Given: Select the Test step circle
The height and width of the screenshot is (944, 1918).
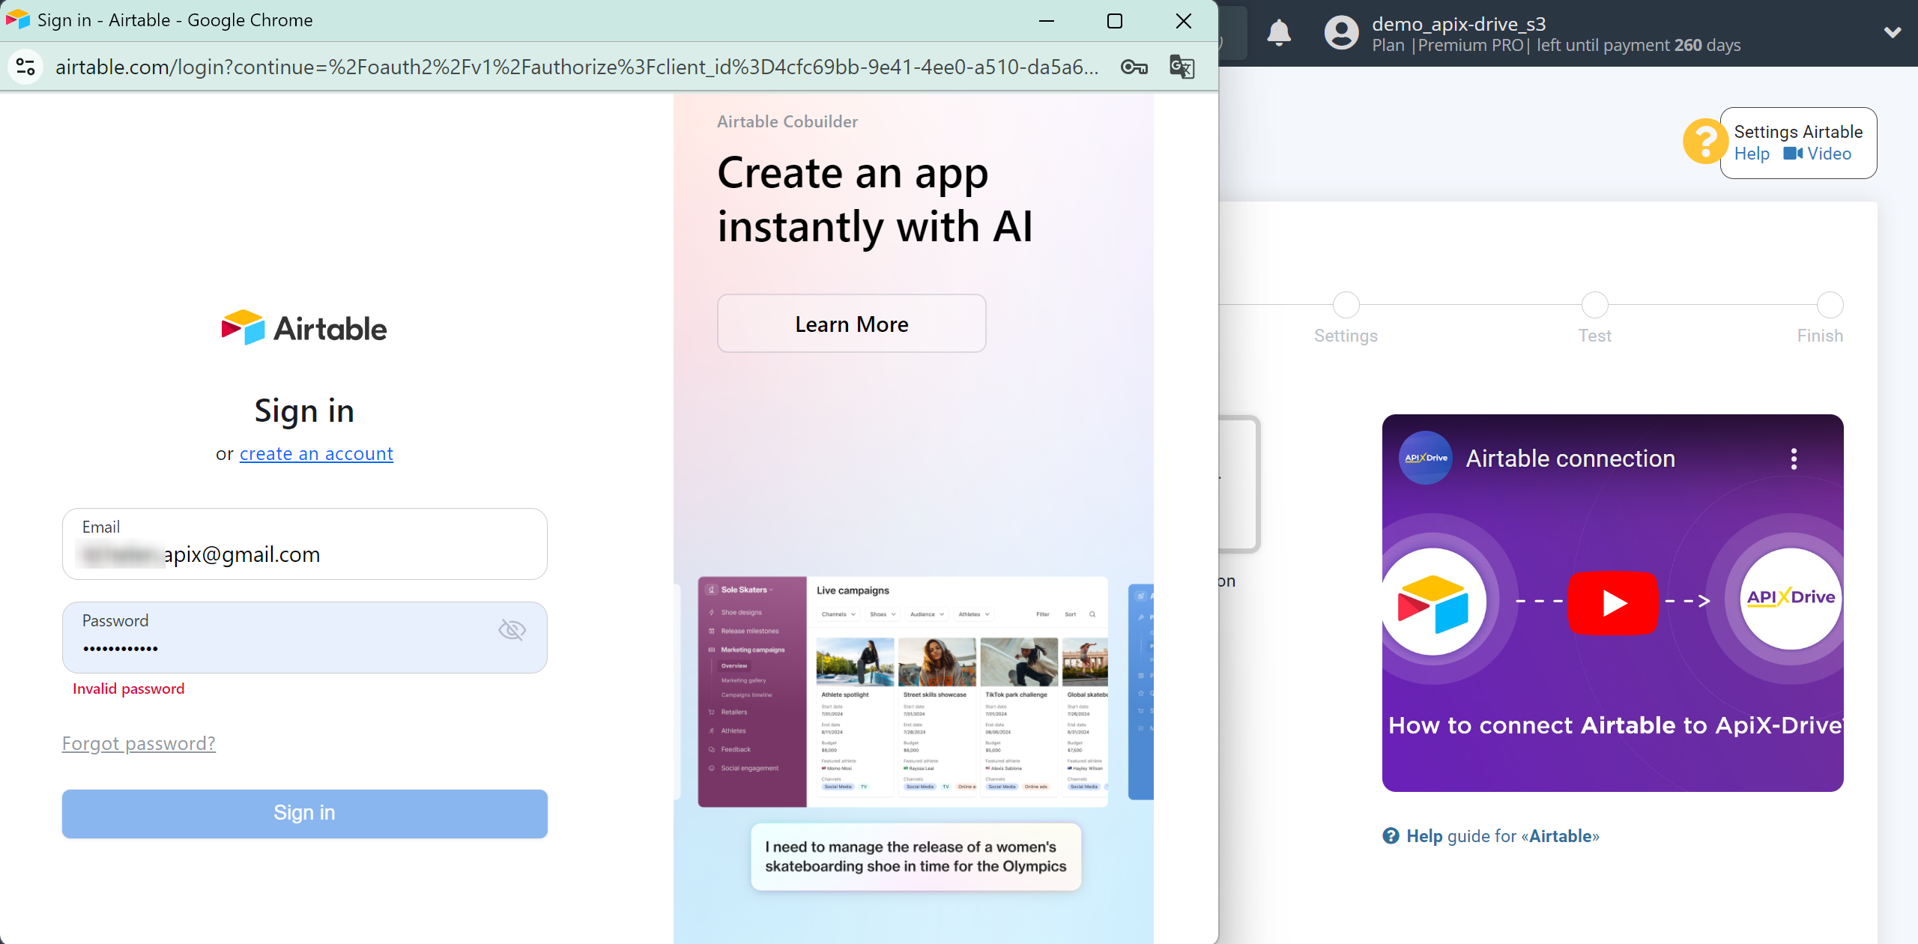Looking at the screenshot, I should (x=1595, y=305).
